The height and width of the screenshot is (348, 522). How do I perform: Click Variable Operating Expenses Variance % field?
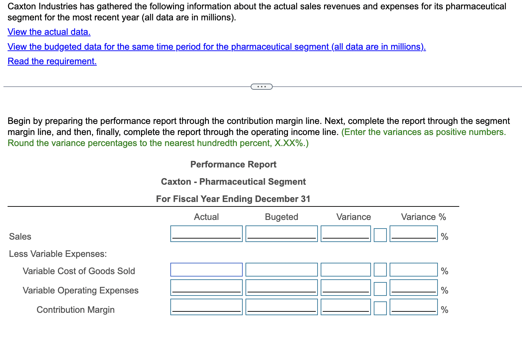414,288
